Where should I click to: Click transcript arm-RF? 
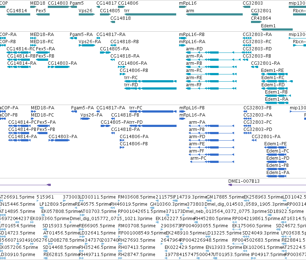194,85
